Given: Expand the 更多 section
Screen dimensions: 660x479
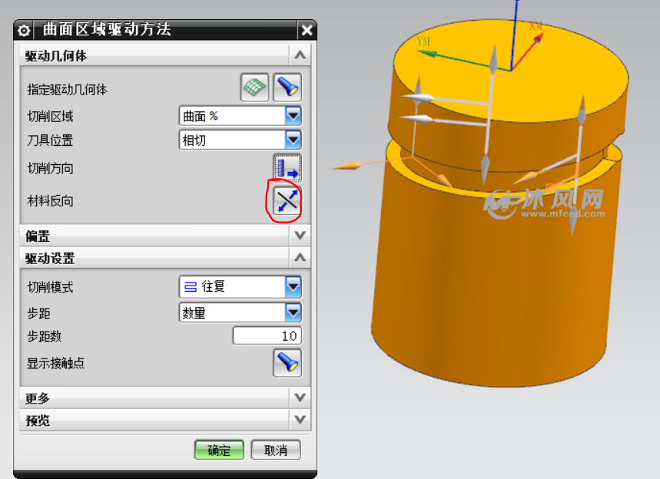Looking at the screenshot, I should point(300,398).
